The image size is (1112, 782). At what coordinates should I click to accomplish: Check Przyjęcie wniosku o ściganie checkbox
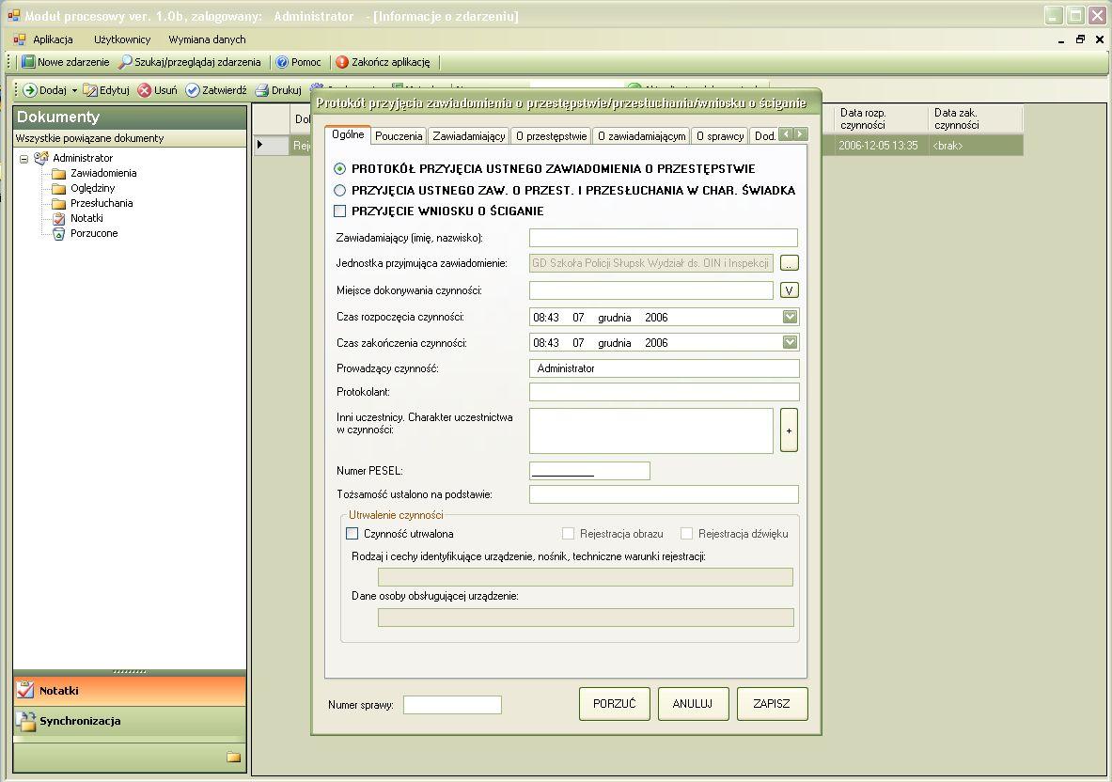(339, 211)
